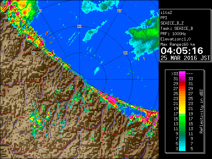Select the '25 MAR 2016 JST' date
The image size is (212, 159).
click(x=185, y=58)
